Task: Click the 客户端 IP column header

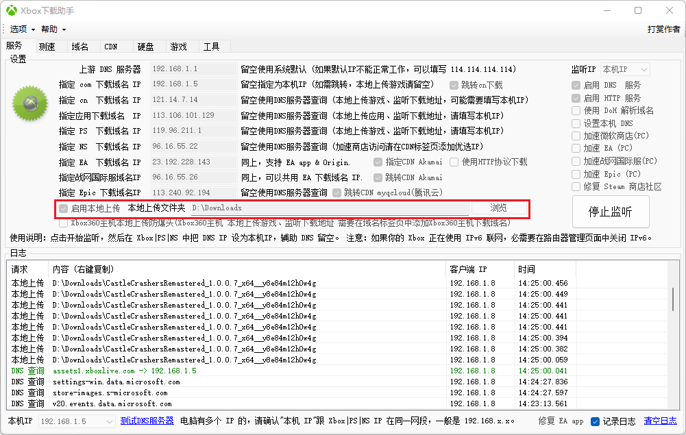Action: (x=480, y=269)
